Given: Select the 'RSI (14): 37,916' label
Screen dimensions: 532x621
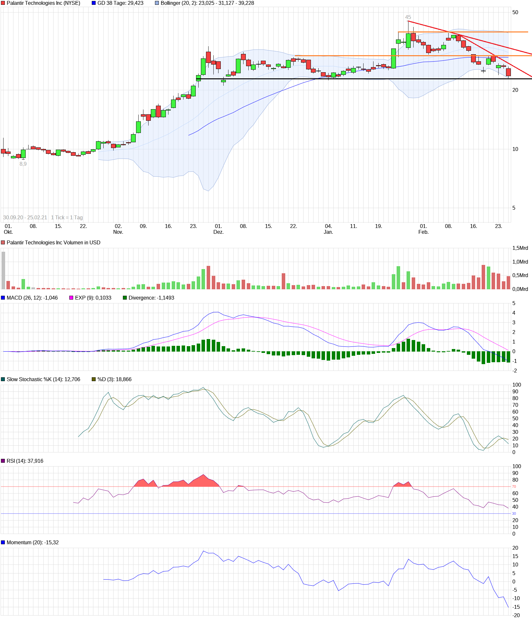Looking at the screenshot, I should (x=25, y=461).
